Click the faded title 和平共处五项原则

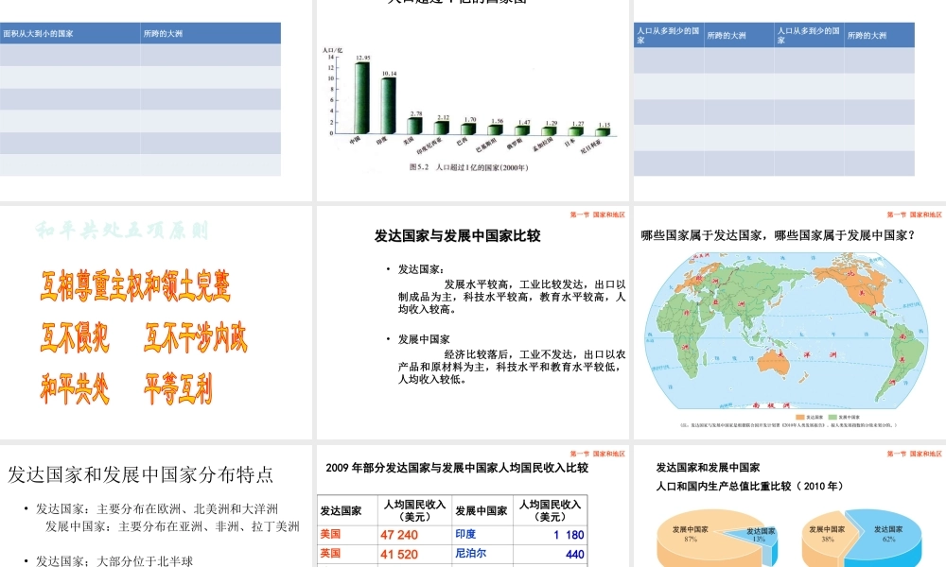[x=122, y=231]
